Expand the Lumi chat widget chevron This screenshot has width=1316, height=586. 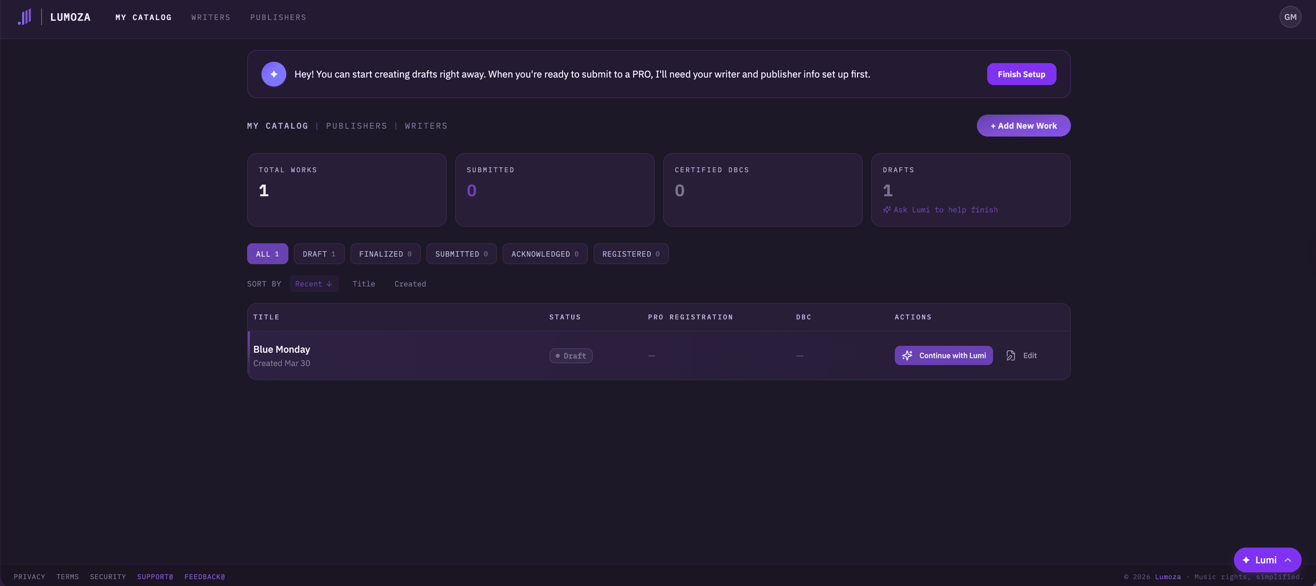coord(1288,560)
